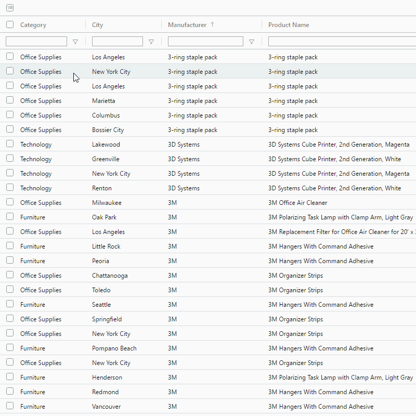Sort by the City column header
The width and height of the screenshot is (416, 416).
pos(98,25)
